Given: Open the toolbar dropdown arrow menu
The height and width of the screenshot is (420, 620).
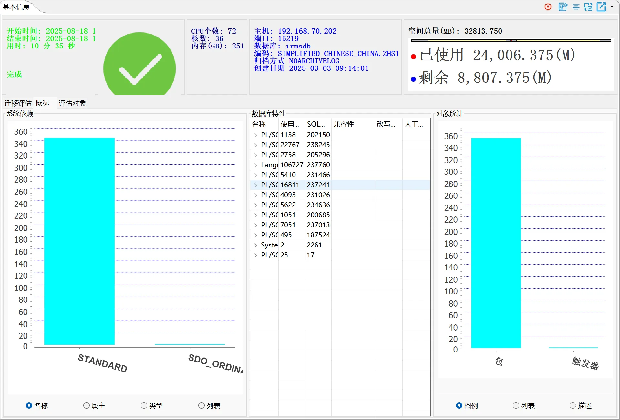Looking at the screenshot, I should click(x=612, y=7).
